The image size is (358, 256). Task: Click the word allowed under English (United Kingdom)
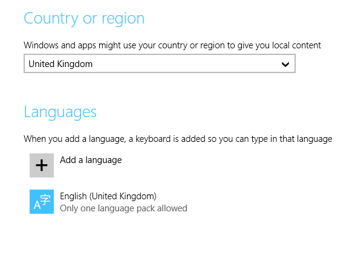pos(172,208)
